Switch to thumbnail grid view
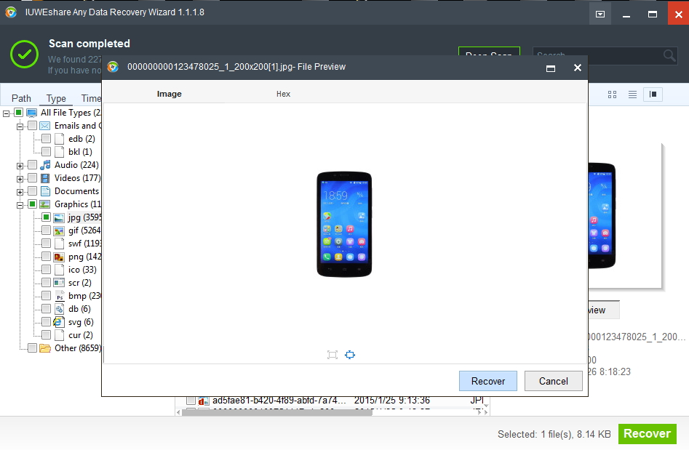Image resolution: width=689 pixels, height=450 pixels. [x=612, y=95]
